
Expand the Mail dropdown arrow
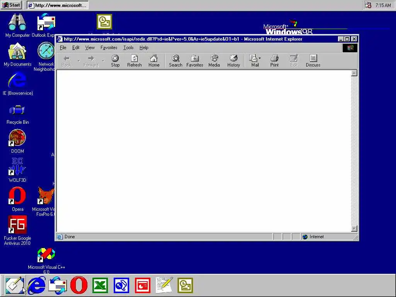coord(259,58)
